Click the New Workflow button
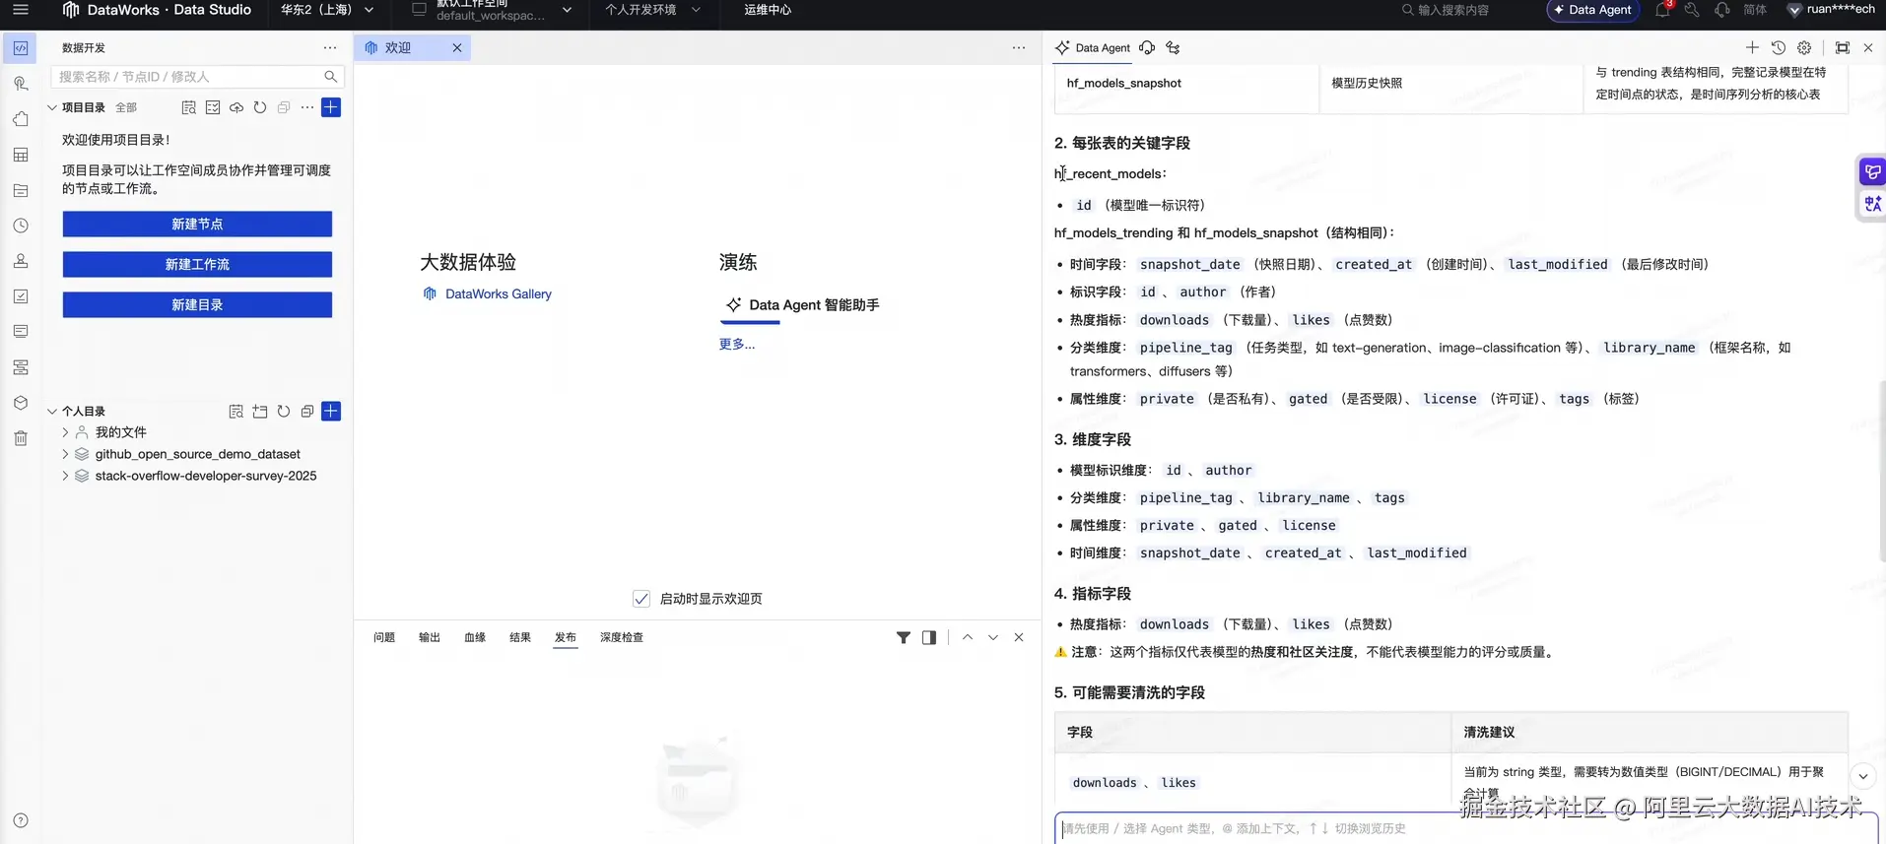The image size is (1886, 844). [x=197, y=265]
